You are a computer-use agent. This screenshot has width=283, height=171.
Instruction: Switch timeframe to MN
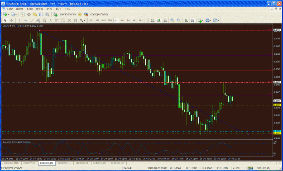(141, 20)
